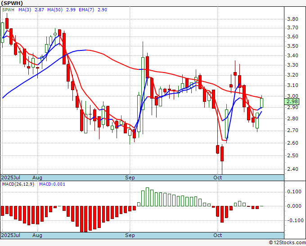This screenshot has width=306, height=246.
Task: Click the 0.100 MACD axis label
Action: coord(294,191)
